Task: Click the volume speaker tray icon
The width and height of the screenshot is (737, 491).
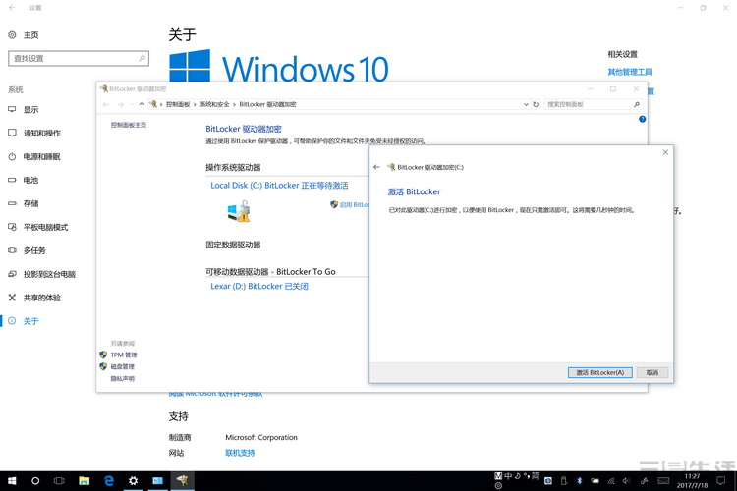Action: (626, 480)
